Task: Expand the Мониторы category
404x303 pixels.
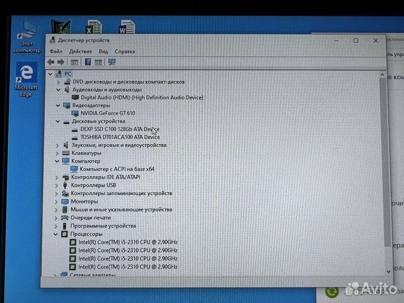Action: click(56, 202)
